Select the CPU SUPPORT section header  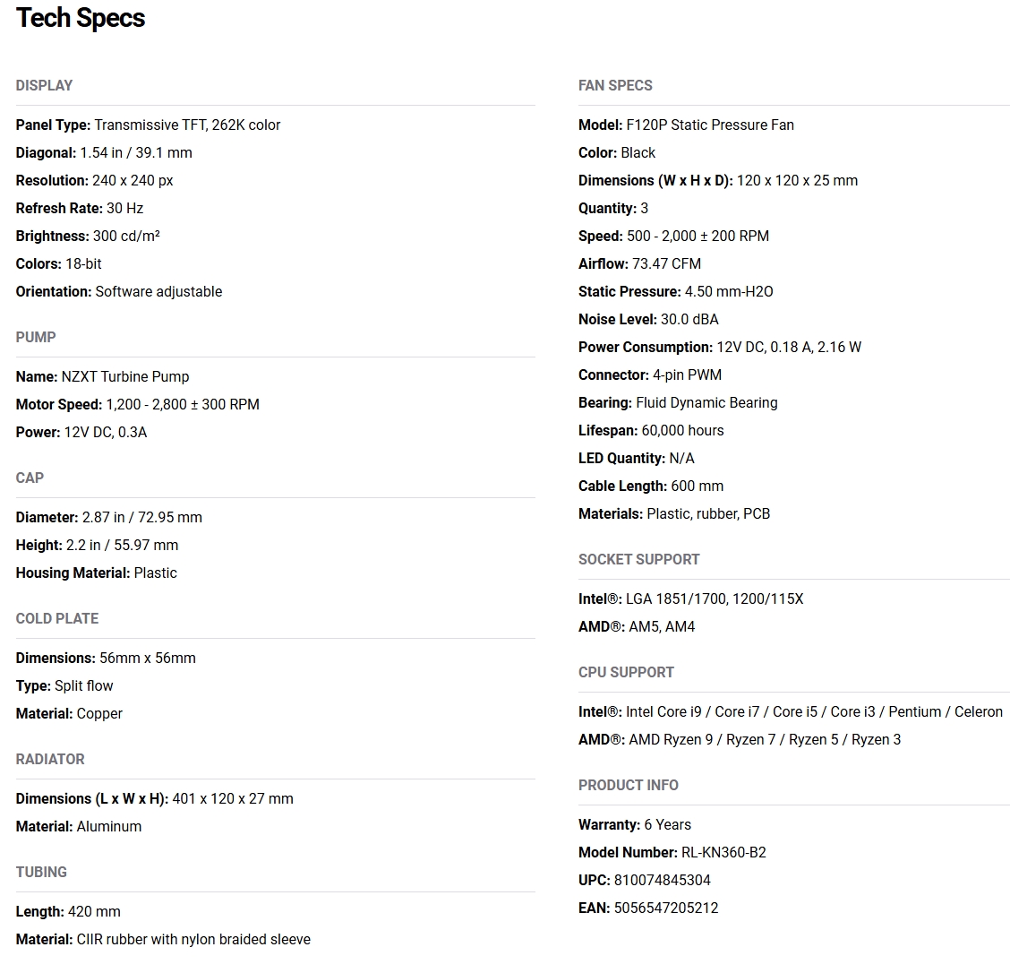(626, 672)
